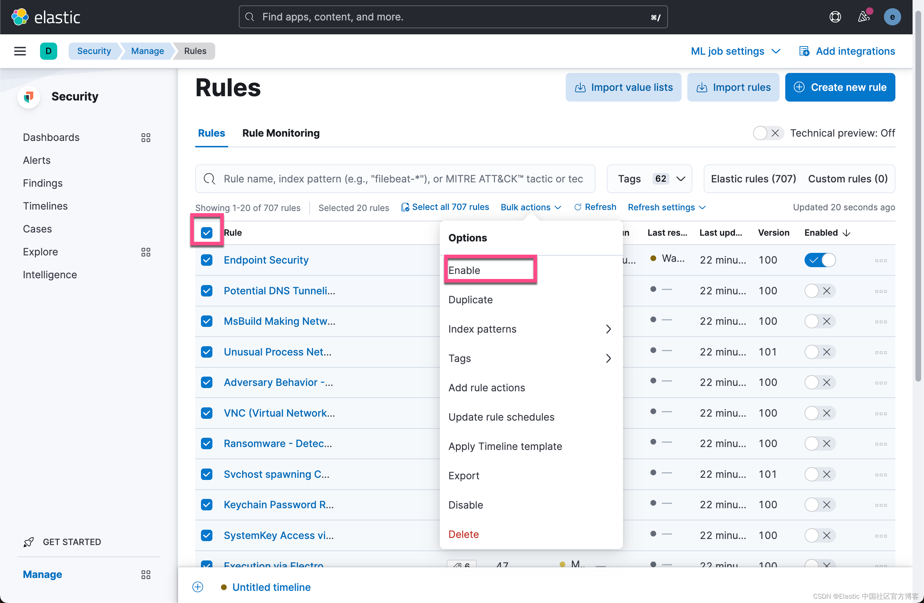Open the Explore submenu grid icon
The width and height of the screenshot is (924, 603).
(x=146, y=252)
